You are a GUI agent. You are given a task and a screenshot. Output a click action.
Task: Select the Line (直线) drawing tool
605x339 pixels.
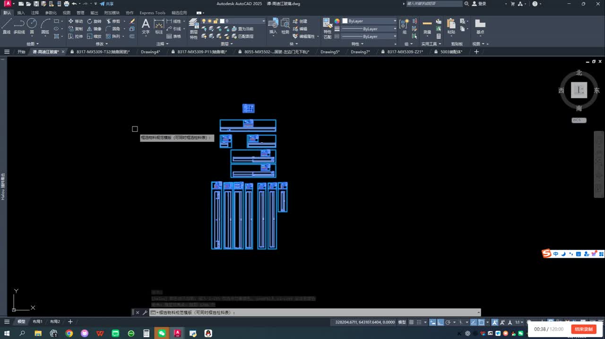tap(6, 26)
